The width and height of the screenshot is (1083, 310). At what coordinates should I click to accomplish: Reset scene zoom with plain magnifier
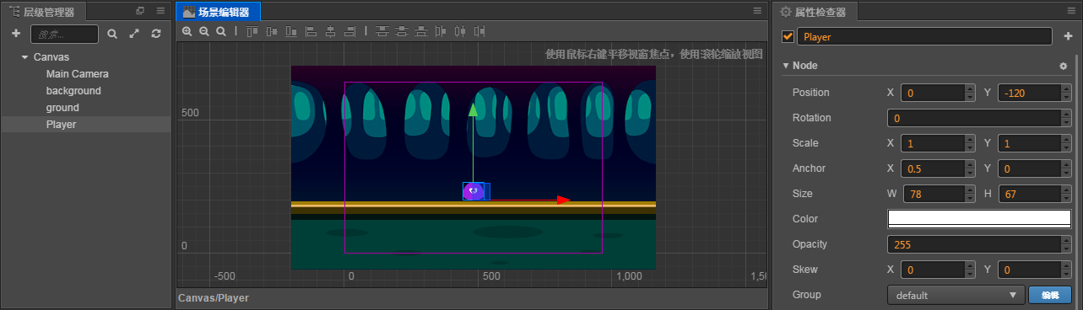(x=221, y=31)
